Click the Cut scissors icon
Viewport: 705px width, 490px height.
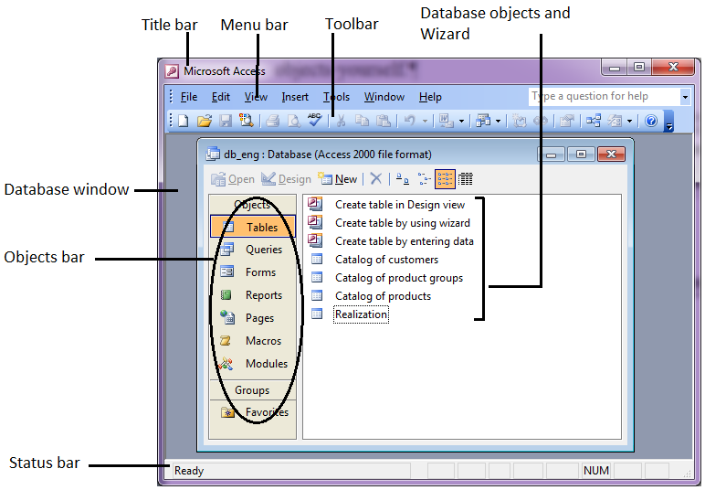pyautogui.click(x=342, y=121)
